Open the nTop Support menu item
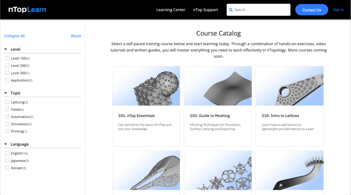Screen dimensions: 351x195 pyautogui.click(x=205, y=10)
